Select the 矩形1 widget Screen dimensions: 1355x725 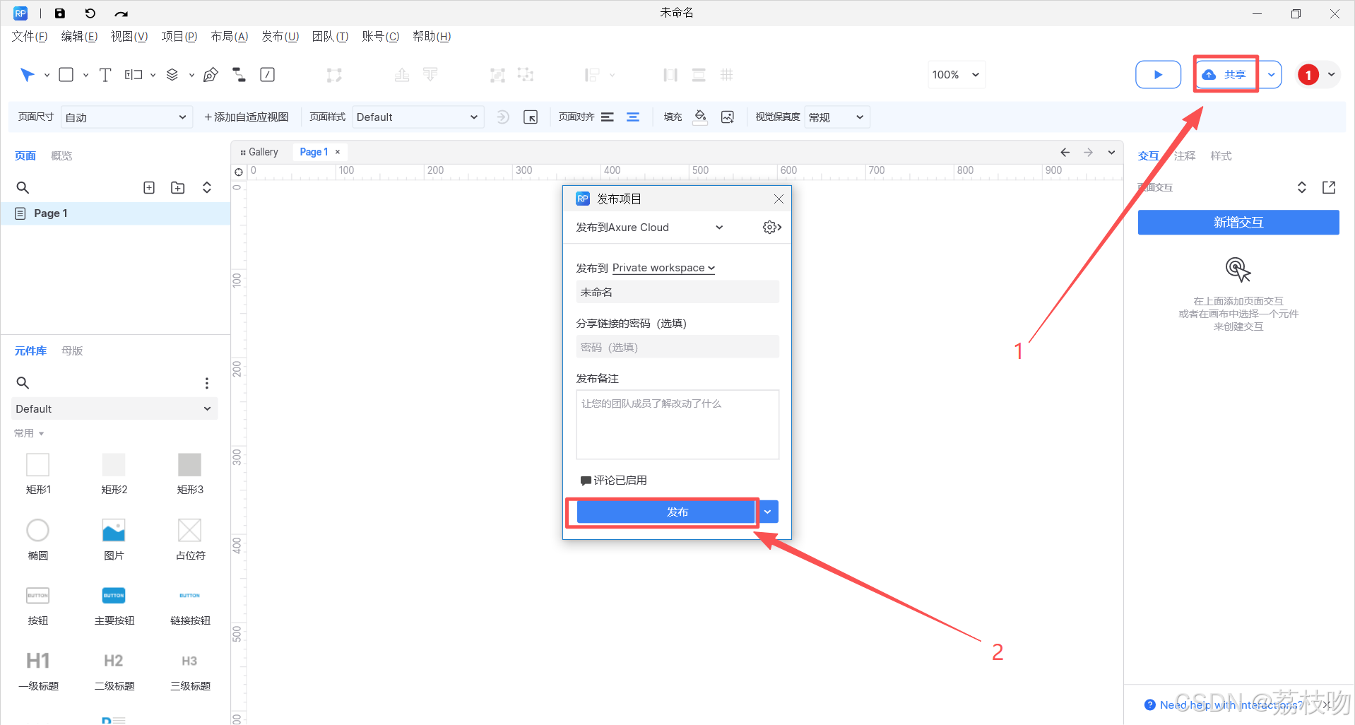click(38, 473)
